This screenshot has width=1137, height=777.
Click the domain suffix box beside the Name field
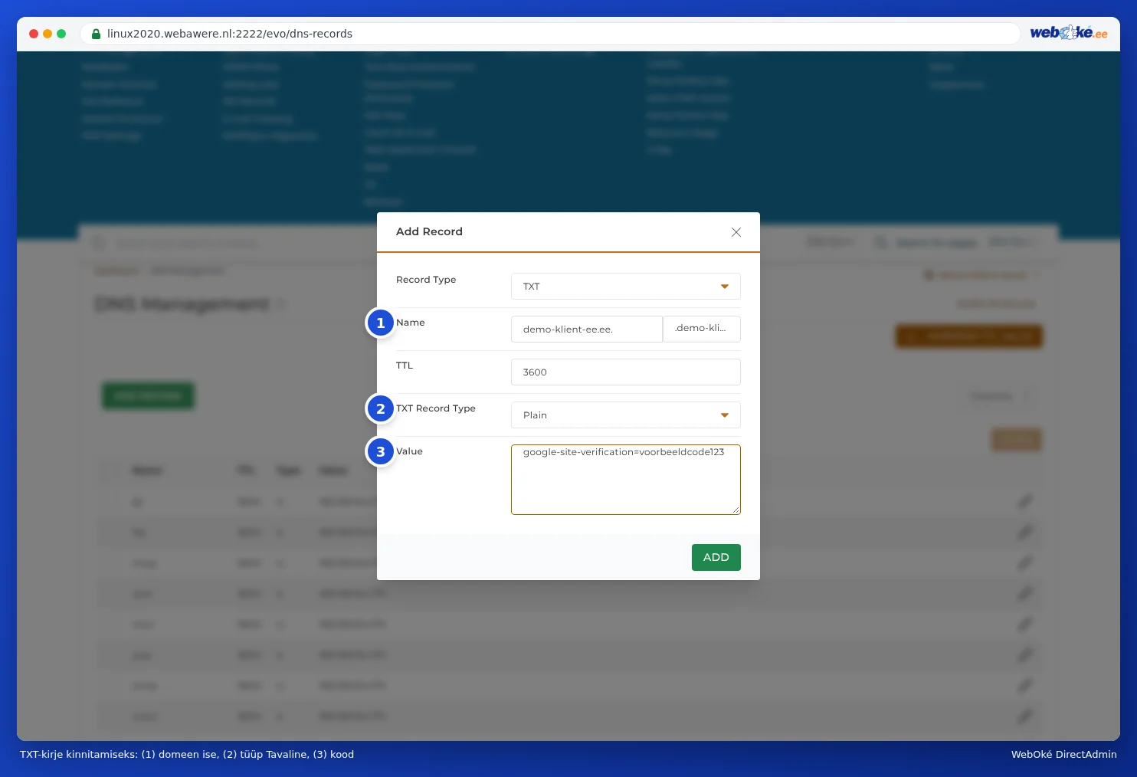tap(702, 329)
